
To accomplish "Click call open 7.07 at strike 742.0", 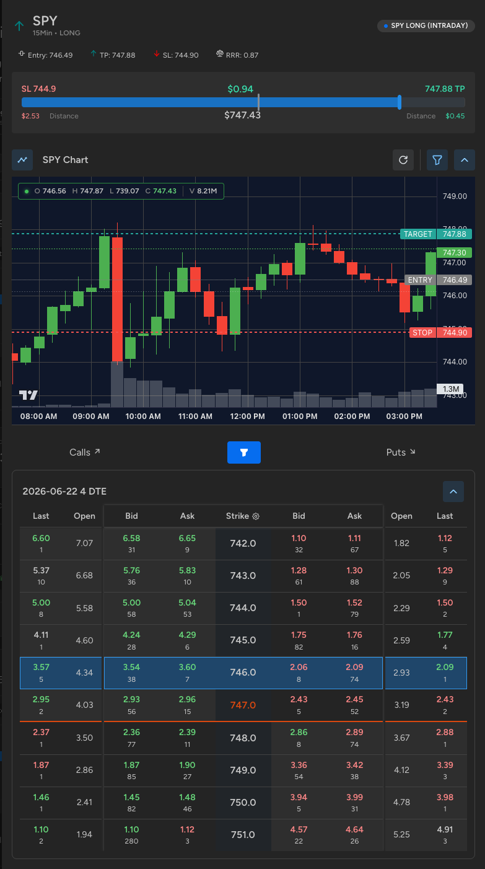I will pyautogui.click(x=84, y=544).
